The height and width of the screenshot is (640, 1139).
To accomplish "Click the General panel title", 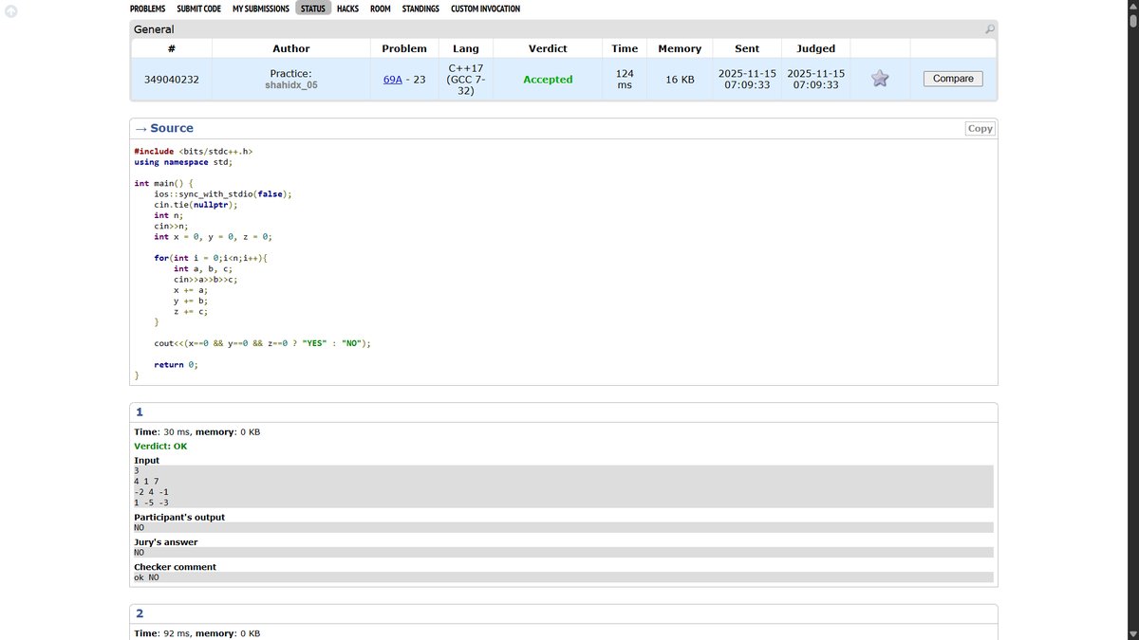I will (x=154, y=29).
